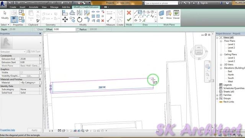Click the red Delete icon
This screenshot has width=245, height=138.
point(103,21)
